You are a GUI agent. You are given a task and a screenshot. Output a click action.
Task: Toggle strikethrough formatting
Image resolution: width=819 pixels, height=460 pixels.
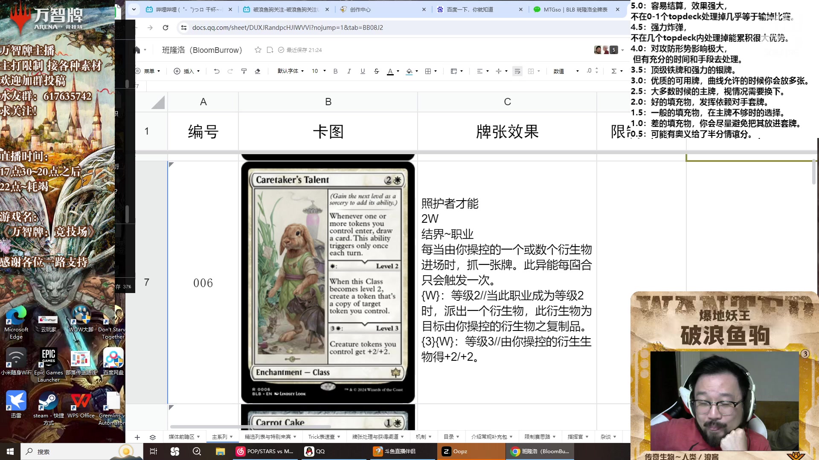coord(376,71)
